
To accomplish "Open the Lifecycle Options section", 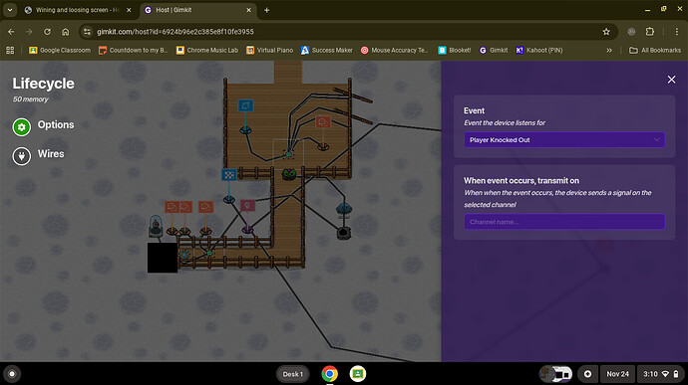I will pos(43,126).
